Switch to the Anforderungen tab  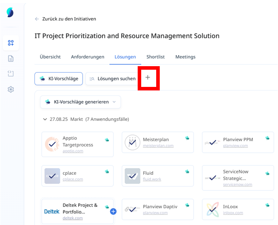tap(87, 57)
